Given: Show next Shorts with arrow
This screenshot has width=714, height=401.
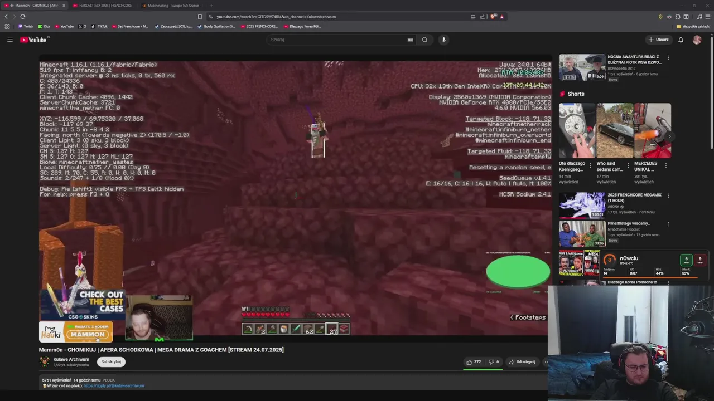Looking at the screenshot, I should click(x=670, y=136).
